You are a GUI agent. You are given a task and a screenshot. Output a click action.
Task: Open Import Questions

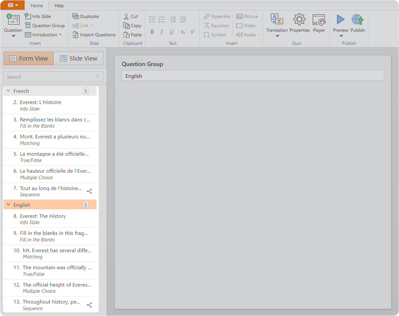(94, 35)
